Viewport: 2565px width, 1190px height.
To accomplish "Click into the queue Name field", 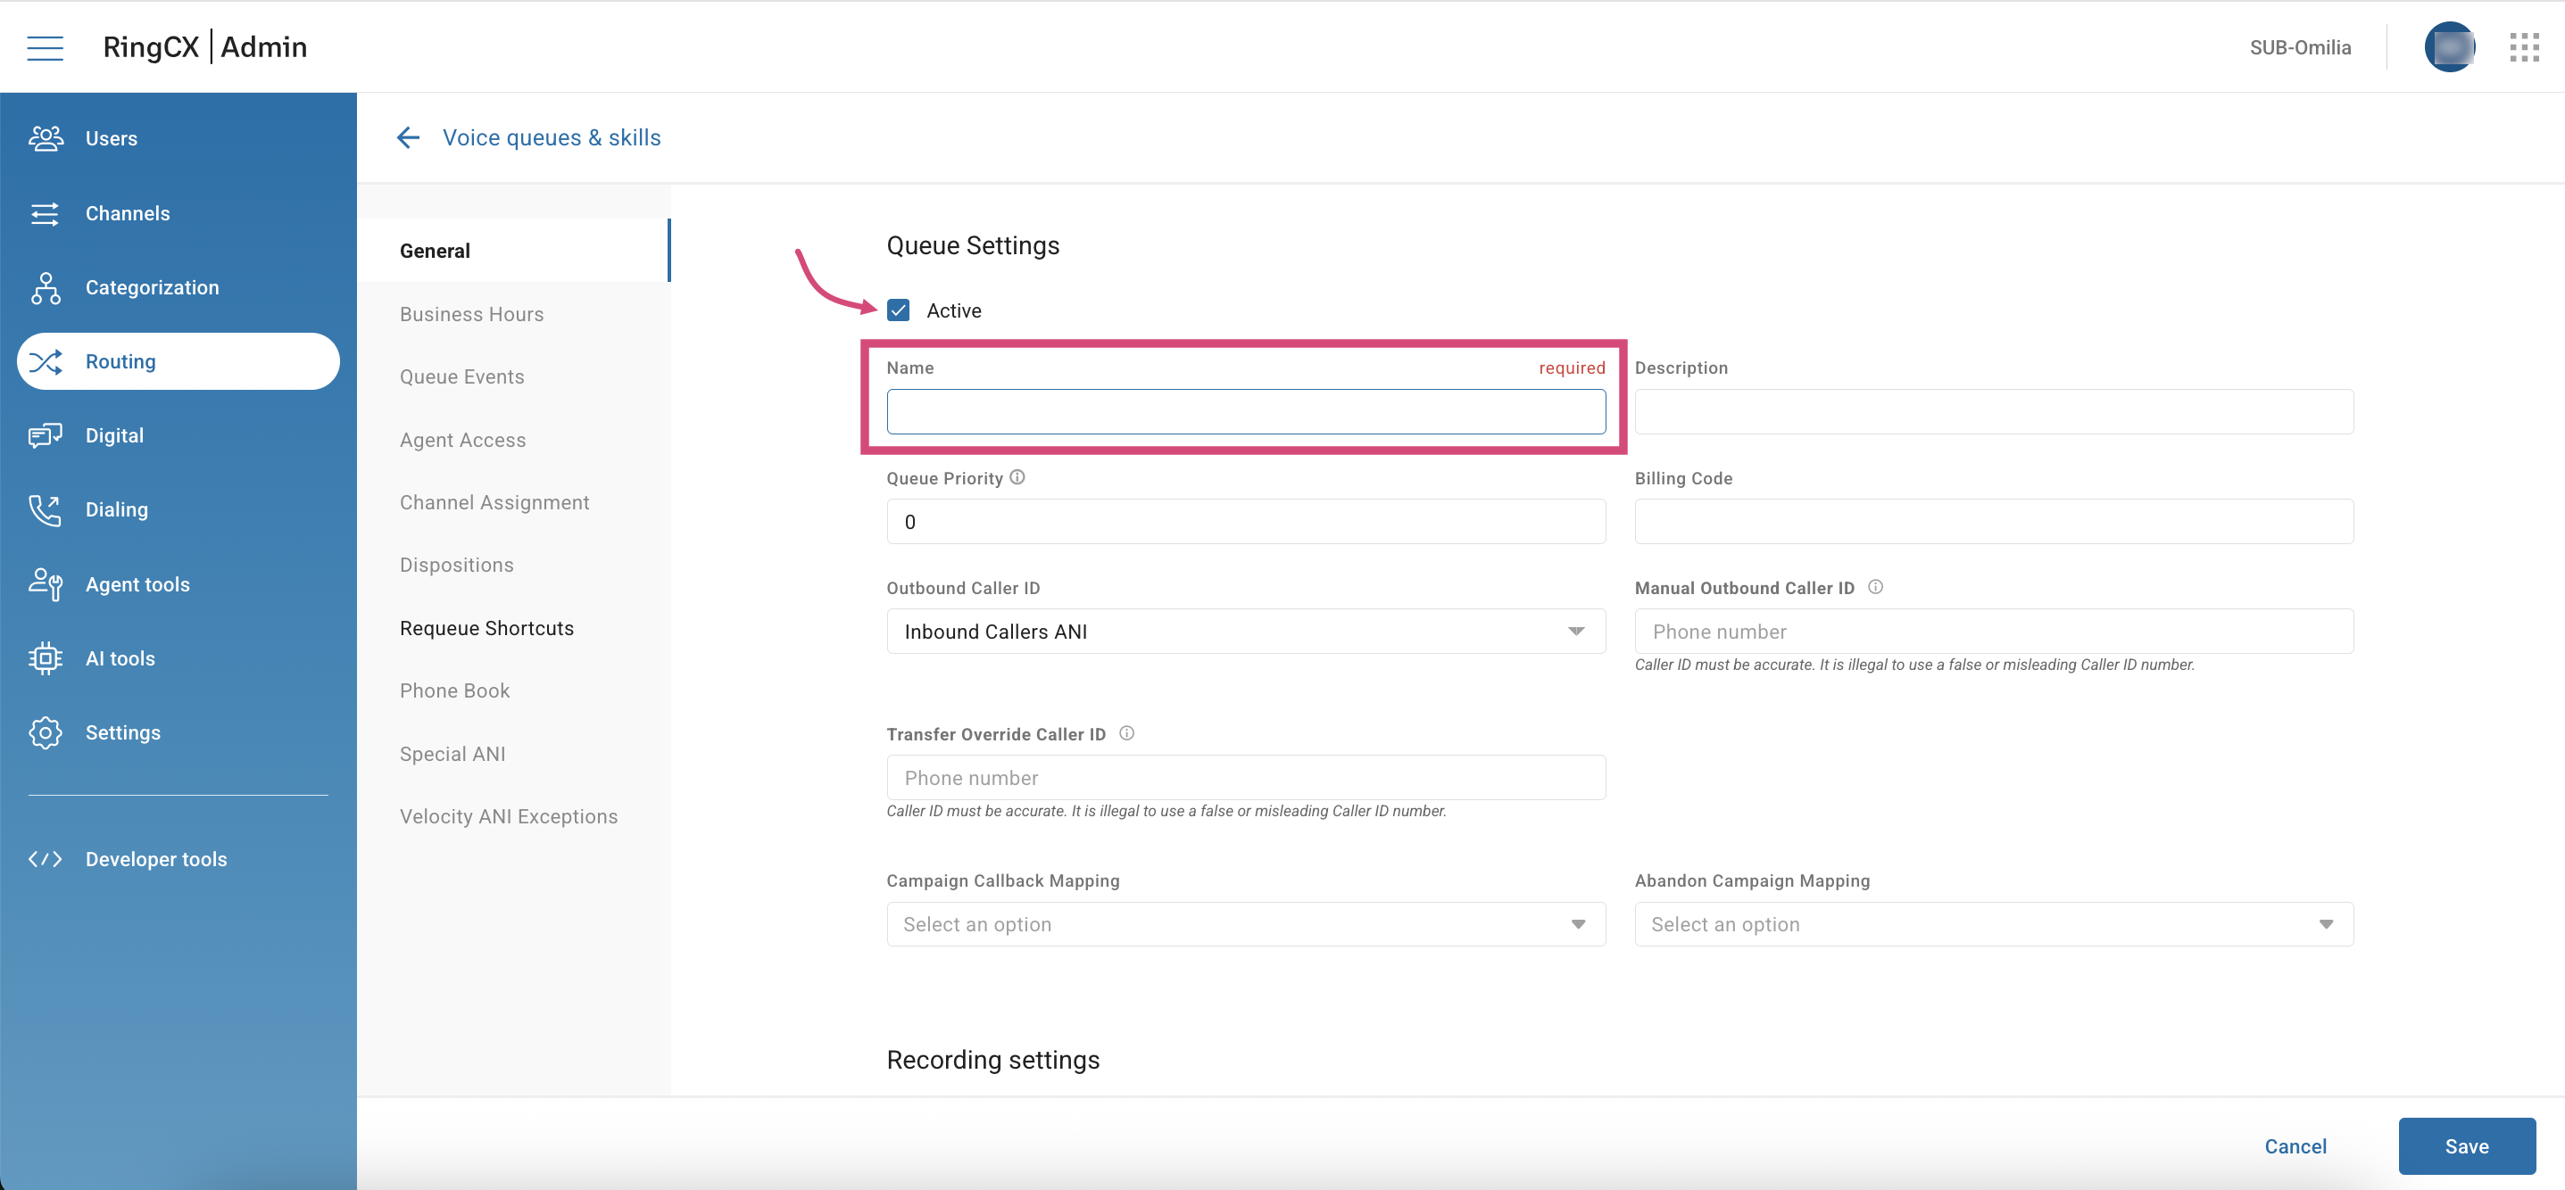I will click(1245, 412).
